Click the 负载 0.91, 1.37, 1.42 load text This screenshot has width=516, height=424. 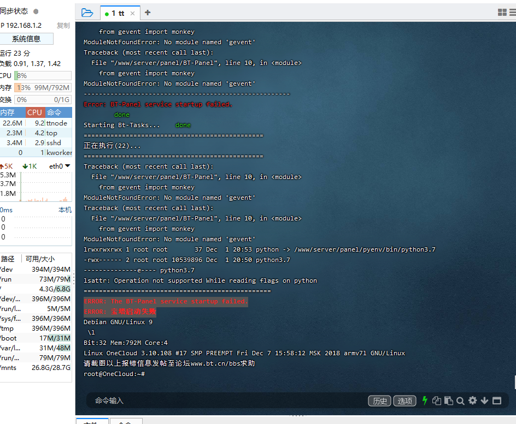(x=30, y=64)
